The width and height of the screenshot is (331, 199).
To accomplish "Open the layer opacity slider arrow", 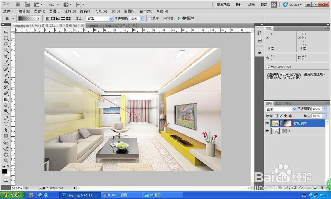I will click(324, 109).
